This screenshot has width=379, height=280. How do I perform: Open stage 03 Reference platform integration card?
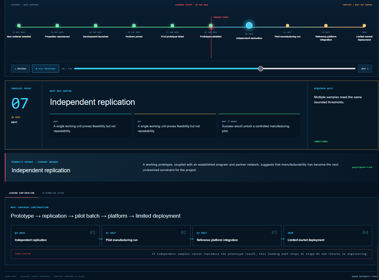click(x=237, y=236)
